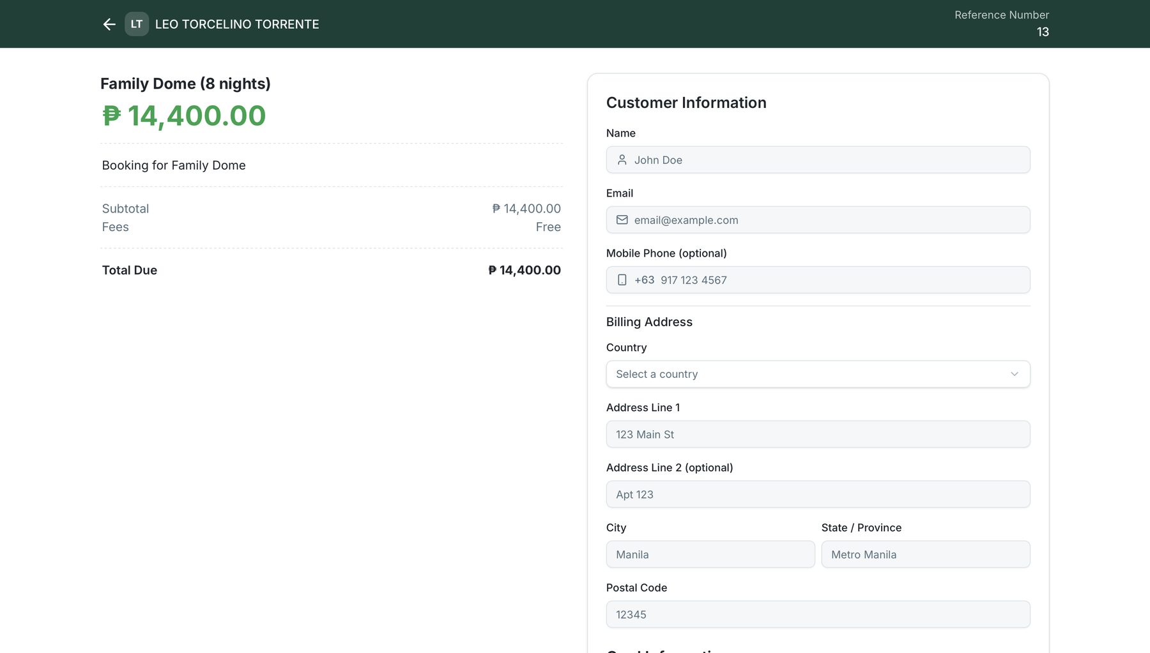Click the Reference Number label
This screenshot has height=653, width=1150.
click(1002, 15)
